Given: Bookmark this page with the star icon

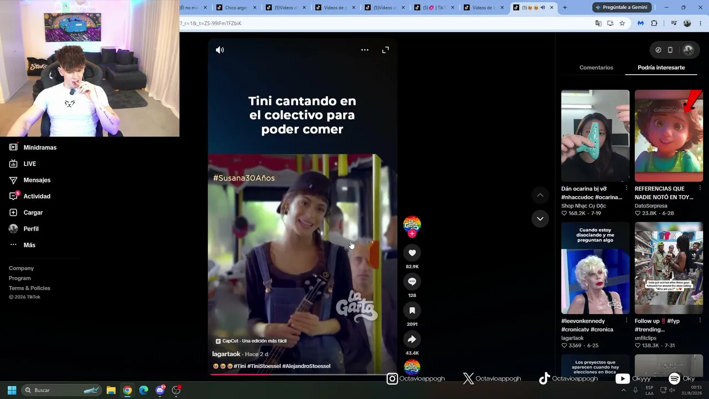Looking at the screenshot, I should (622, 23).
